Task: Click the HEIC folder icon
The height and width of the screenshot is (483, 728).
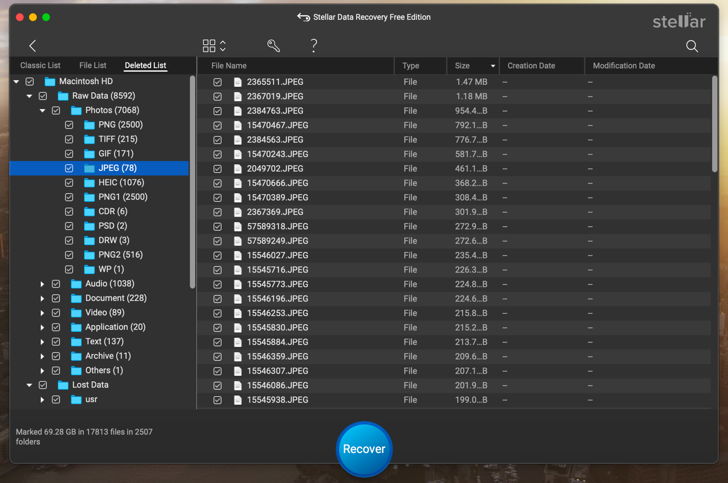Action: pos(90,182)
